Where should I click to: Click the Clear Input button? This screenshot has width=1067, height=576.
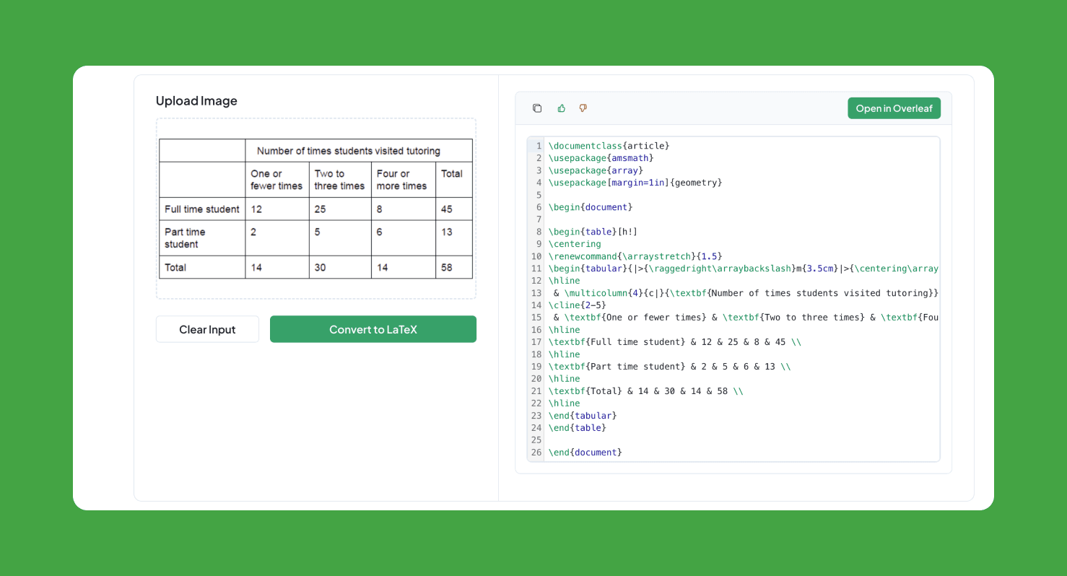click(207, 329)
